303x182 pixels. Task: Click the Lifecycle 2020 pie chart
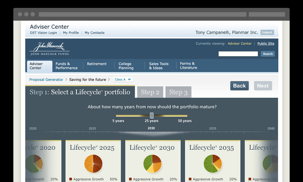34,163
